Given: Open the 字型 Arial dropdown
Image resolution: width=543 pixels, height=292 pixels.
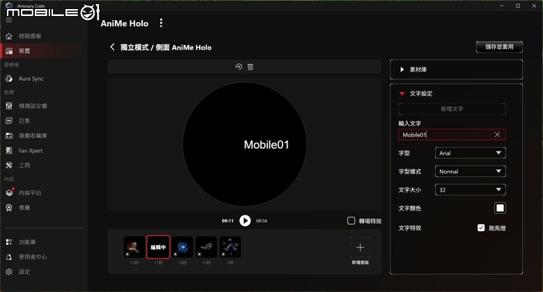Looking at the screenshot, I should pos(471,153).
